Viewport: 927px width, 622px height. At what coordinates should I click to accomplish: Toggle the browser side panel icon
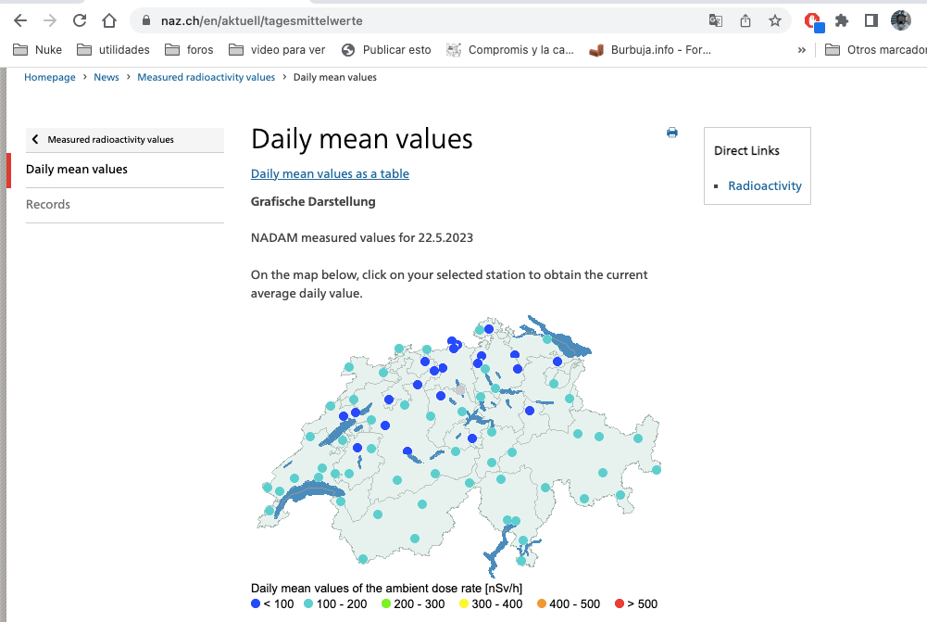pyautogui.click(x=871, y=20)
